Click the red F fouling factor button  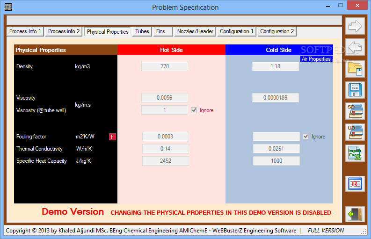pyautogui.click(x=112, y=137)
